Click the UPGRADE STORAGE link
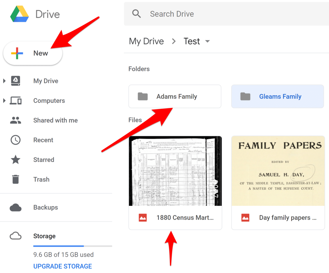The image size is (329, 273). [x=62, y=266]
